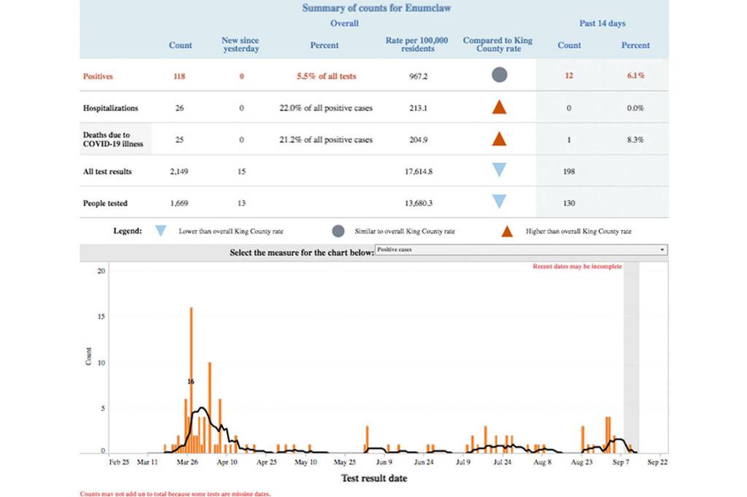Screen dimensions: 747x497
Task: Click the 5.5% of all tests value
Action: pyautogui.click(x=325, y=76)
